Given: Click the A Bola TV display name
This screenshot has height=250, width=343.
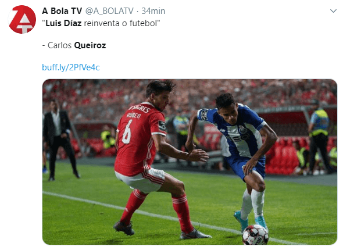Looking at the screenshot, I should pos(62,11).
